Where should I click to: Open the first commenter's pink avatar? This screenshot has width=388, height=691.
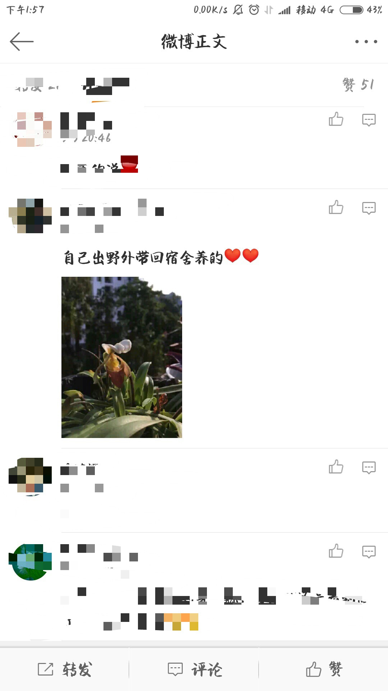point(31,130)
